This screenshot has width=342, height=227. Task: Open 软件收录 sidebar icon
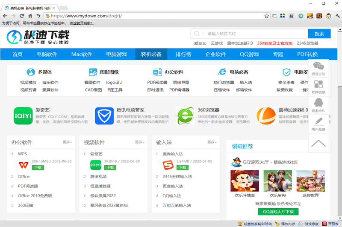[x=318, y=87]
